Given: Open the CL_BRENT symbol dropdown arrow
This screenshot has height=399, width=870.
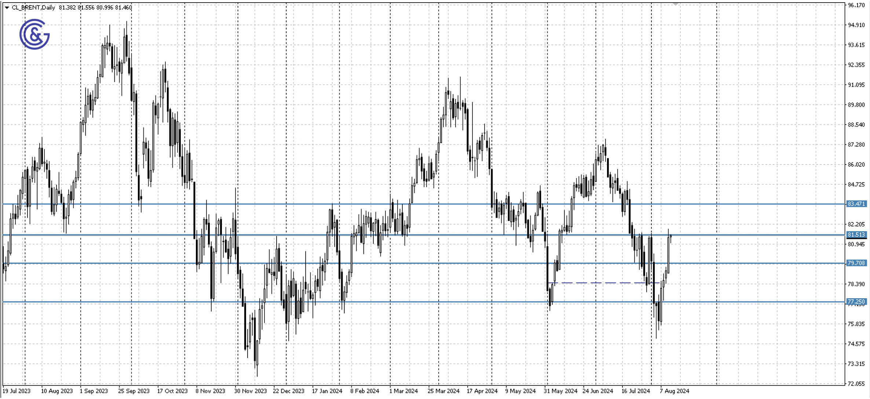Looking at the screenshot, I should pos(6,7).
